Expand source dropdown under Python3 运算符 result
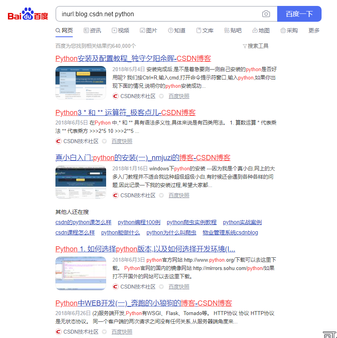Viewport: 337px width, 338px height. pyautogui.click(x=104, y=141)
